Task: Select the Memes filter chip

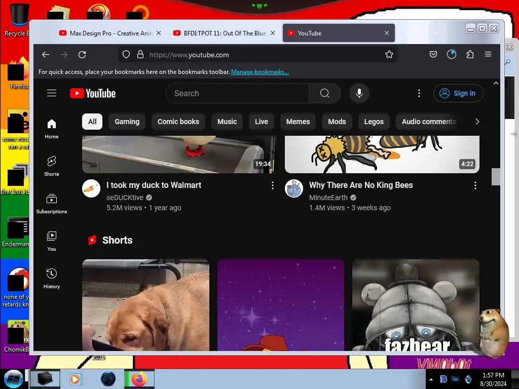Action: [x=298, y=122]
